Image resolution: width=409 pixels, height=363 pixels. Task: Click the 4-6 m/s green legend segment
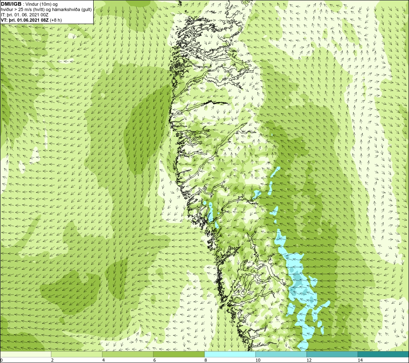[x=128, y=354]
